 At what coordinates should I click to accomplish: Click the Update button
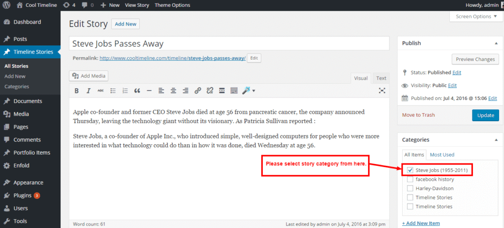click(x=485, y=115)
